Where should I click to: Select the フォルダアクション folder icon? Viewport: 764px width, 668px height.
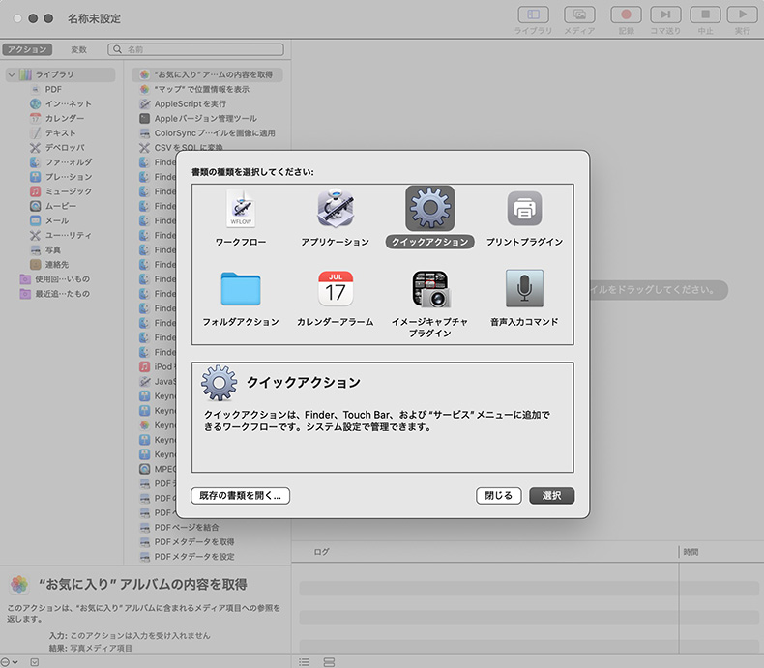point(241,289)
